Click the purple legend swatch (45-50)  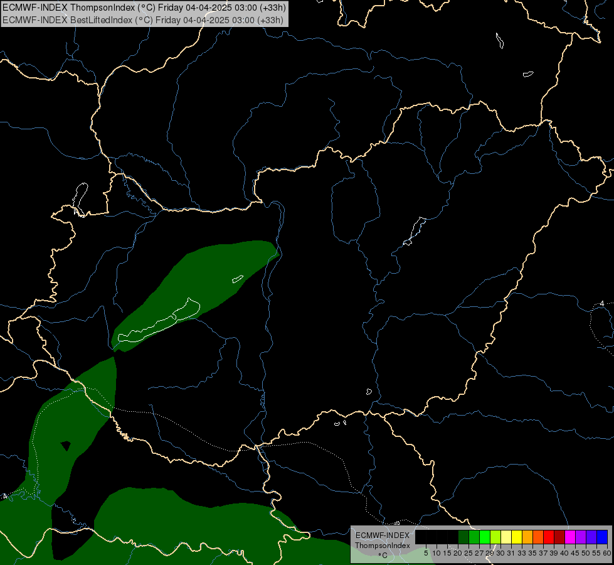(x=581, y=537)
